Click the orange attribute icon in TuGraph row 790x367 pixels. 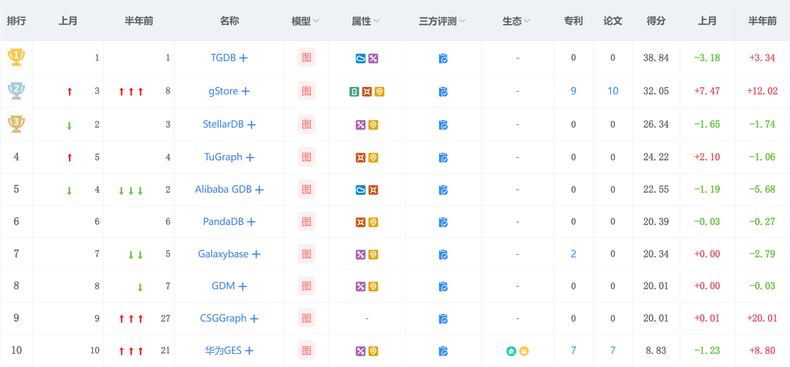pos(360,158)
